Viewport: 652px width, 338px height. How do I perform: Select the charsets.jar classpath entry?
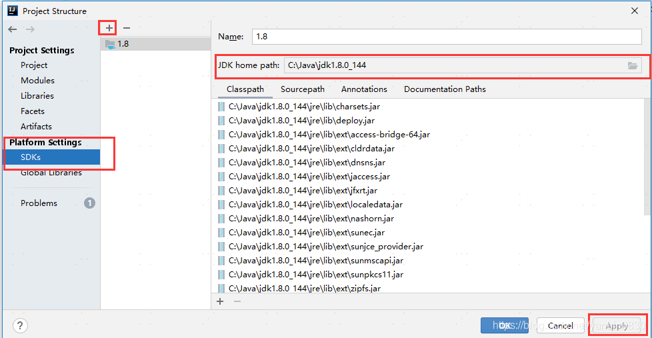[305, 107]
